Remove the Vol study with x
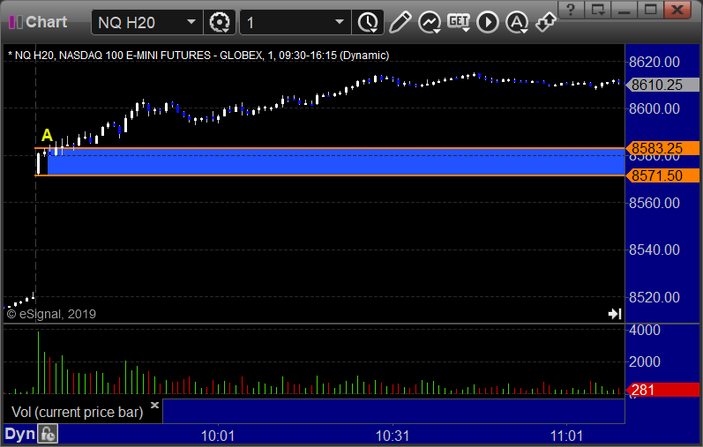Viewport: 703px width, 447px height. (154, 405)
